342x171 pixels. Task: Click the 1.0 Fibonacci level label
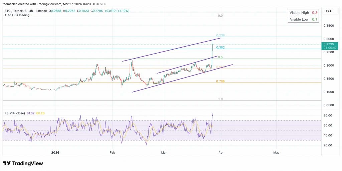click(220, 99)
